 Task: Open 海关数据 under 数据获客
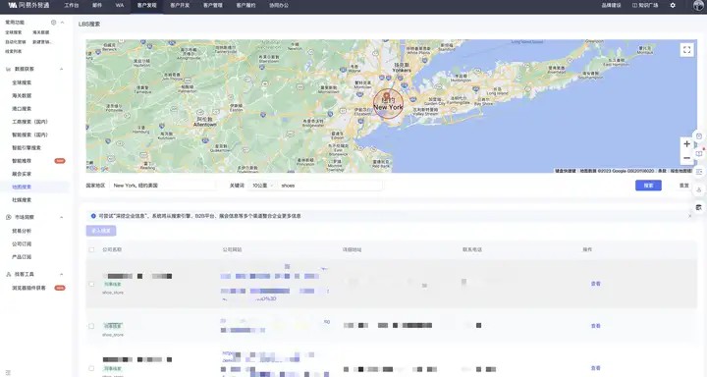pos(22,95)
